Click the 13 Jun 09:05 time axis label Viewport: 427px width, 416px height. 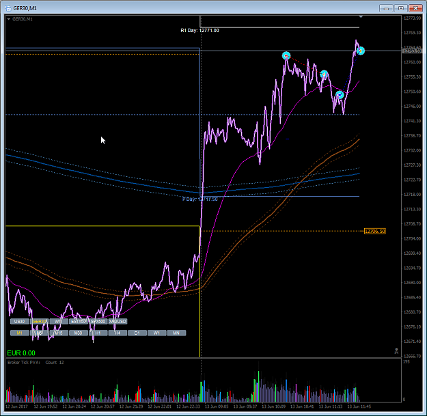click(x=217, y=406)
